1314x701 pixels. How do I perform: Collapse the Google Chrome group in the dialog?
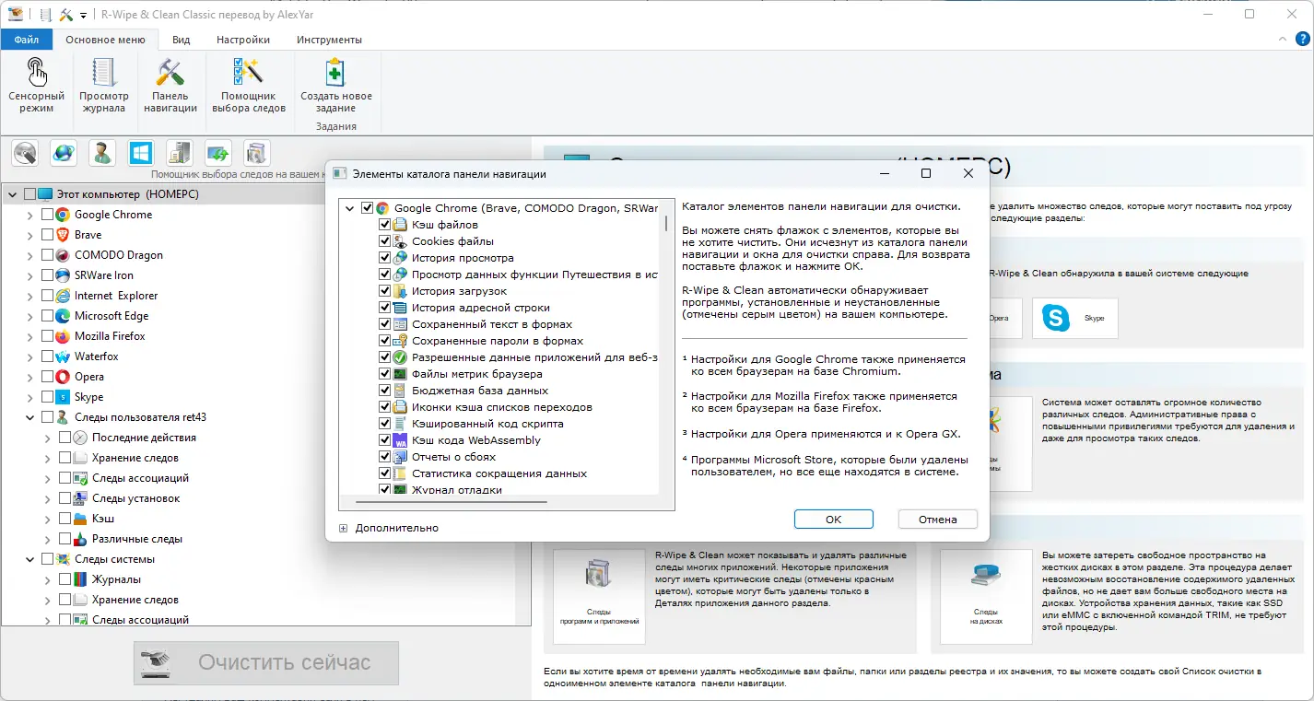pyautogui.click(x=350, y=208)
